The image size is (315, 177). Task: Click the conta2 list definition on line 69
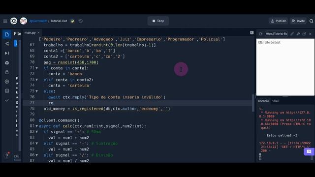pyautogui.click(x=84, y=57)
